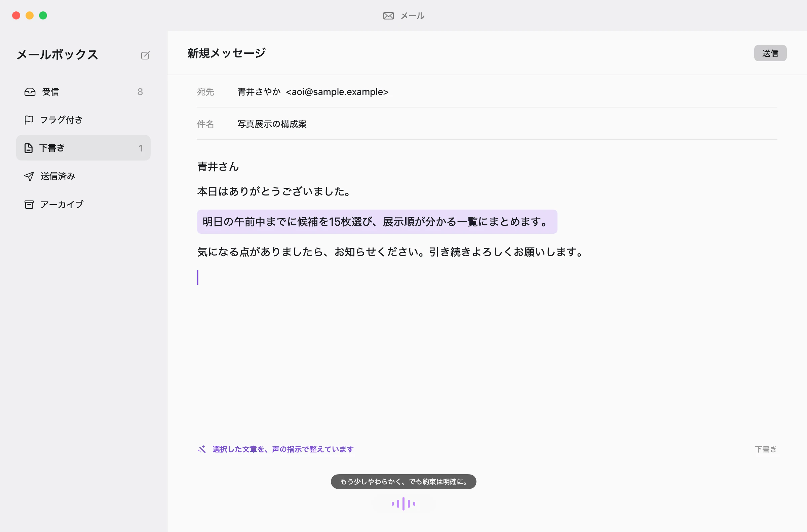Minimize the window with the yellow button
The height and width of the screenshot is (532, 807).
(30, 15)
